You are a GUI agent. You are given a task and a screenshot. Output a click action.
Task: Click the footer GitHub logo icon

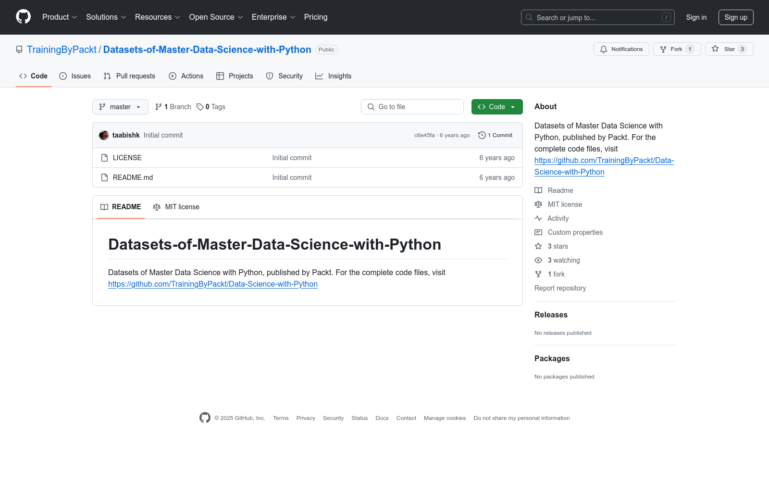[205, 418]
